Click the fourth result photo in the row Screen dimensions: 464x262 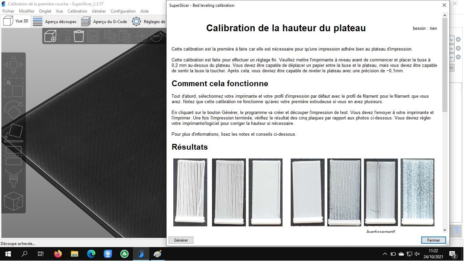[x=308, y=192]
